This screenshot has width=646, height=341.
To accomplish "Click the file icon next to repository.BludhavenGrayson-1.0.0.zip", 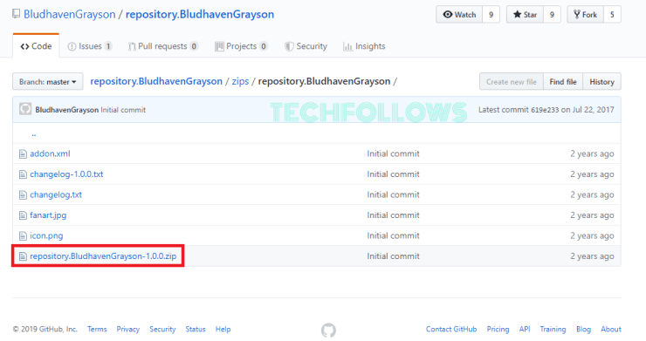I will [23, 256].
